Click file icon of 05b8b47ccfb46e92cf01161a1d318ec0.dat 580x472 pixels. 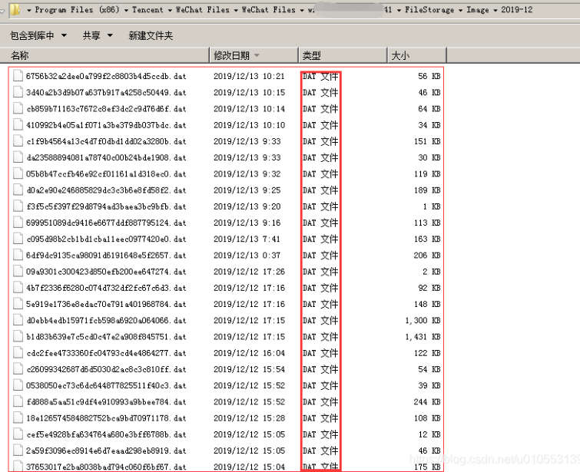[18, 173]
